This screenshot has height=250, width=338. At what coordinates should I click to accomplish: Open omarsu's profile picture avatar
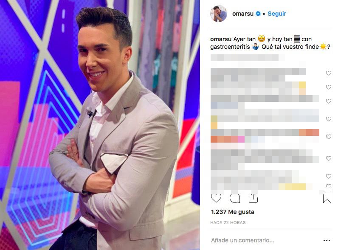click(x=219, y=14)
